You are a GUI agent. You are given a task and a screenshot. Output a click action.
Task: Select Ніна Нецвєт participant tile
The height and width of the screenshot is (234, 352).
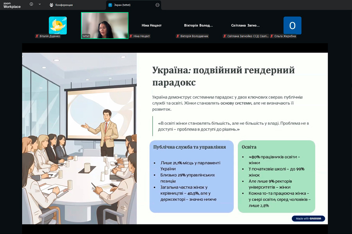151,25
